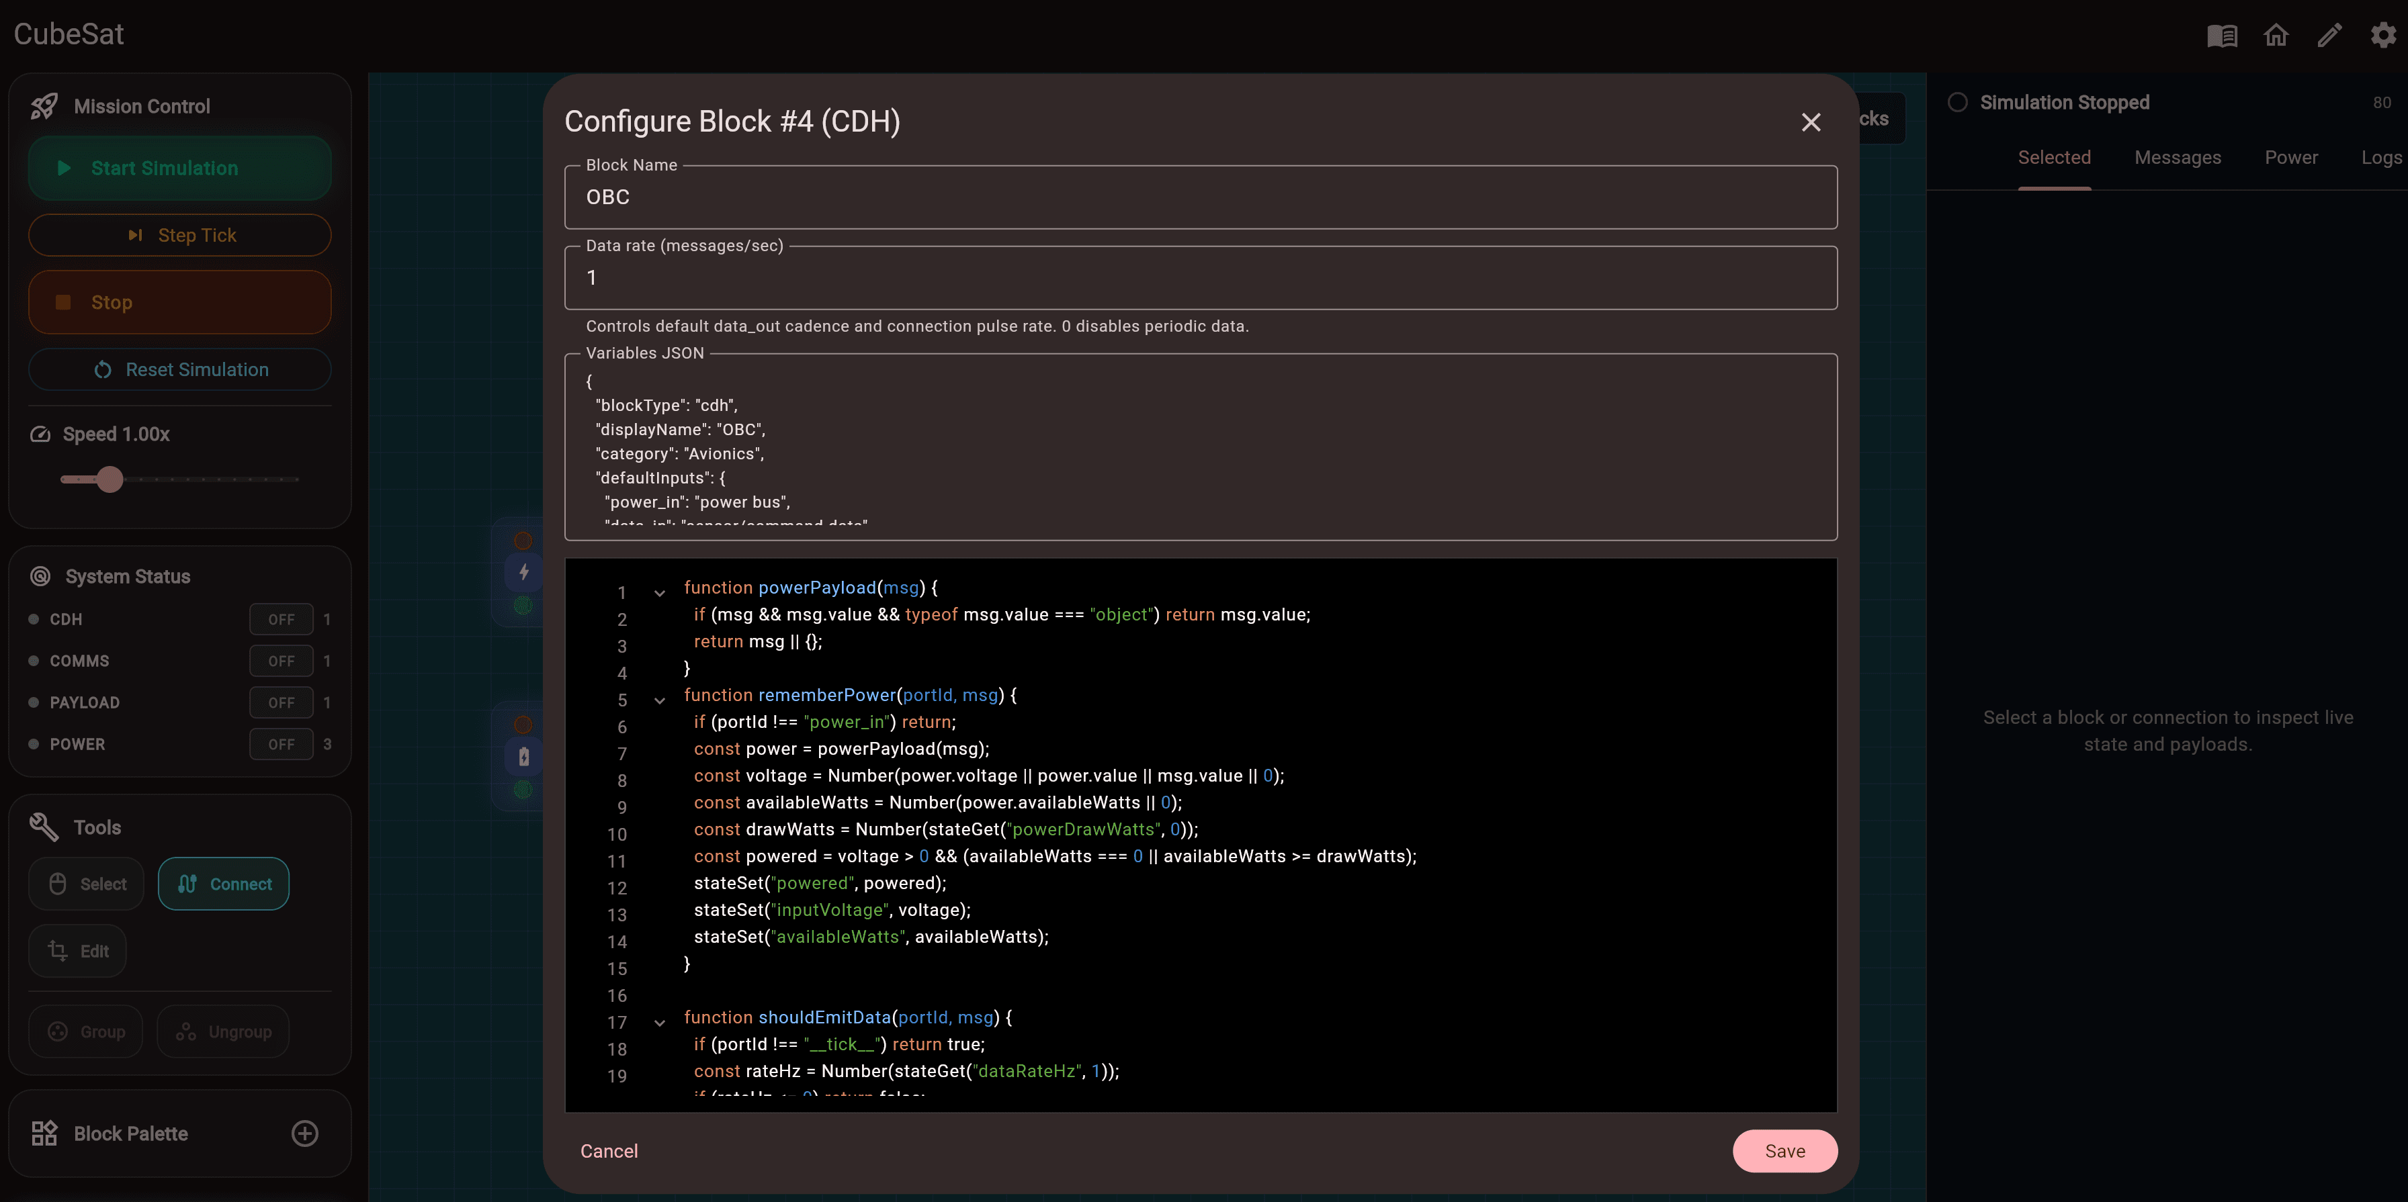Click the Simulation Stopped status circle

pos(1957,103)
